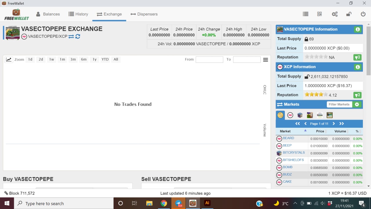Image resolution: width=371 pixels, height=209 pixels.
Task: Go to last markets page
Action: [x=341, y=124]
